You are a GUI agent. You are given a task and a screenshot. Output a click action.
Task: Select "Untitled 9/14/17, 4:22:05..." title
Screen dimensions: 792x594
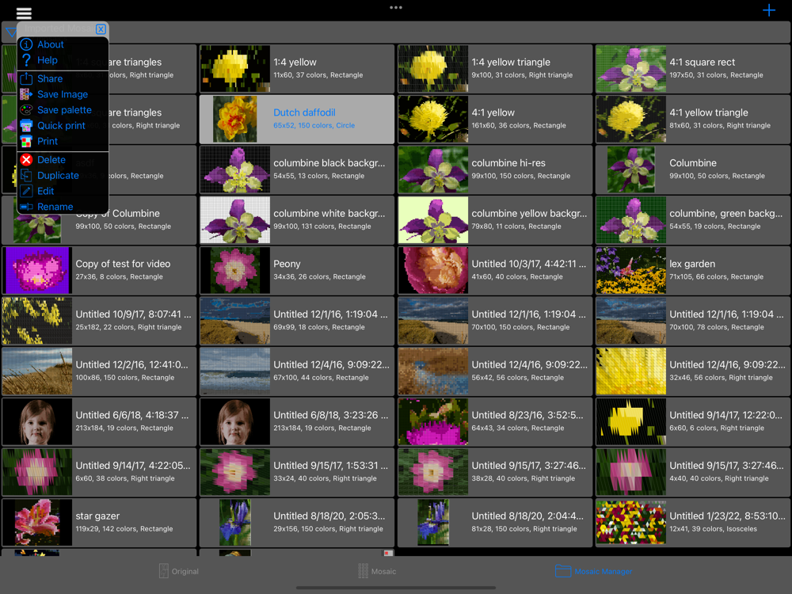coord(133,466)
